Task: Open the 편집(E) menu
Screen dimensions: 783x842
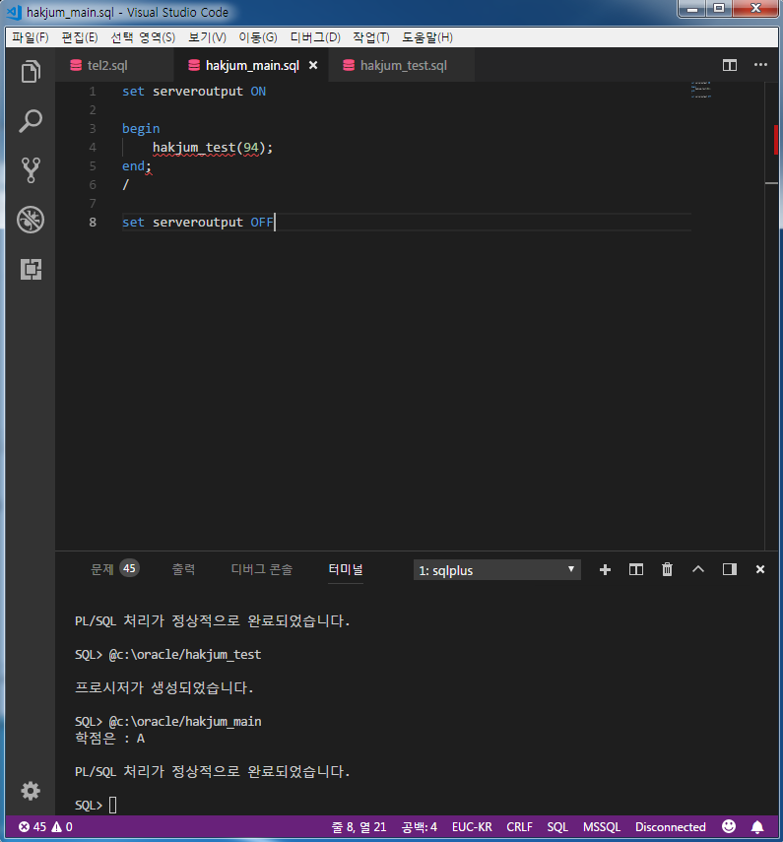Action: [x=80, y=37]
